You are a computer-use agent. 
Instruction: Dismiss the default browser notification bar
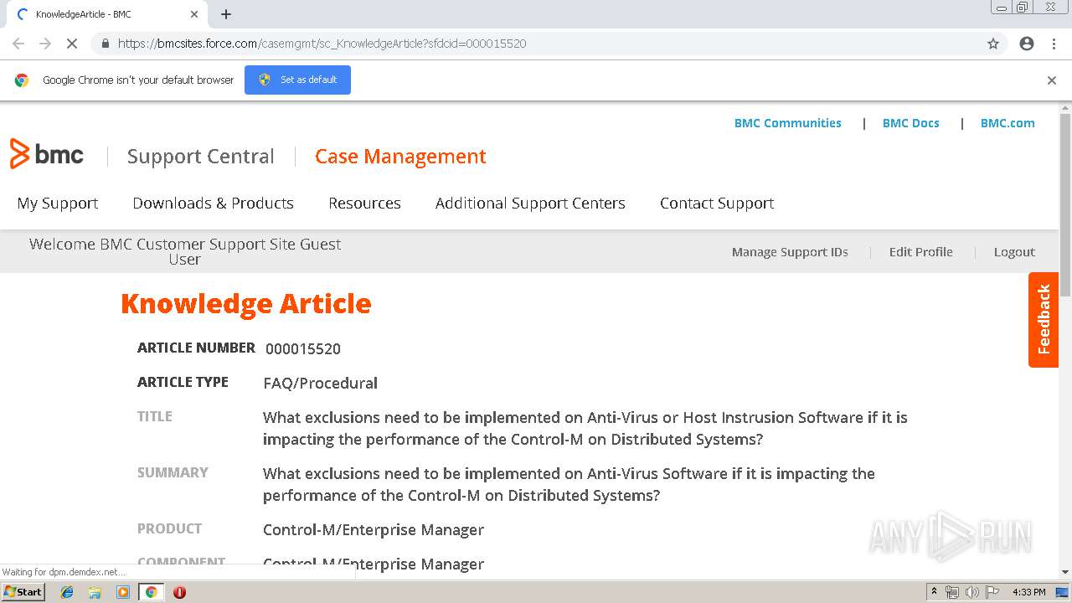(1052, 80)
